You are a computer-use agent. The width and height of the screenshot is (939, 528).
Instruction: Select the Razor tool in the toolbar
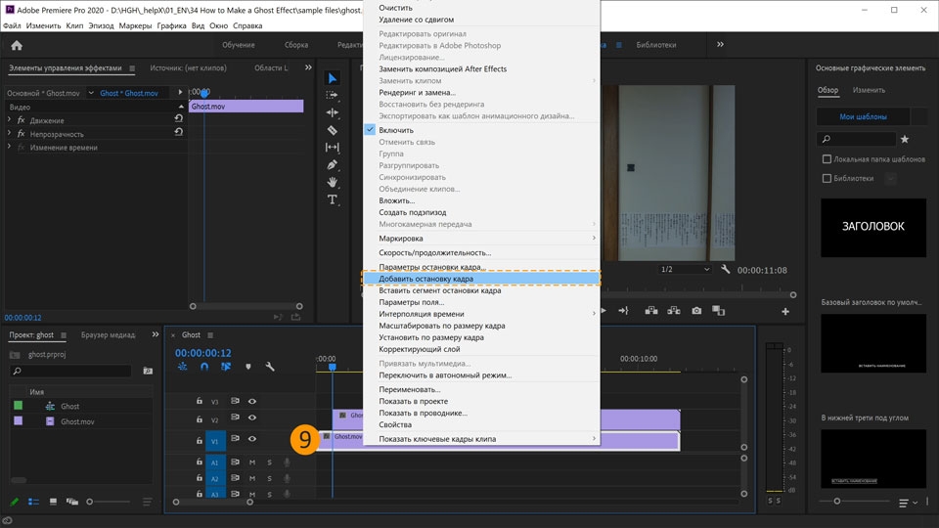click(x=333, y=130)
